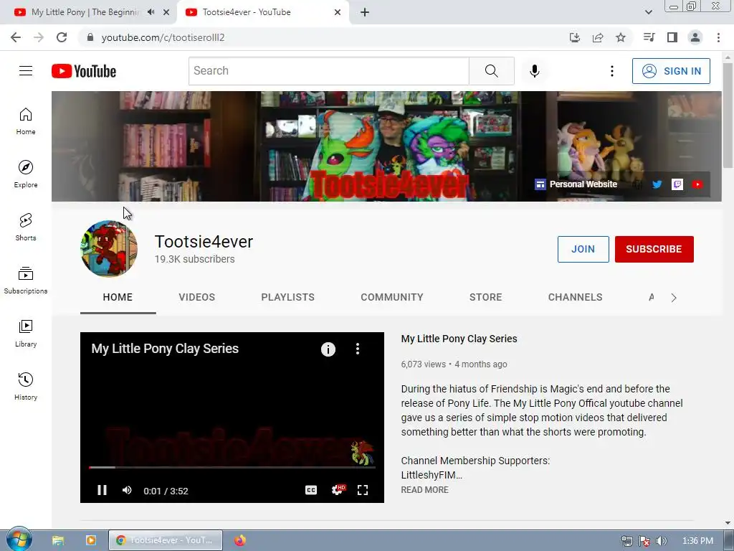The image size is (734, 551).
Task: Open Windows Explorer from taskbar
Action: coord(58,540)
